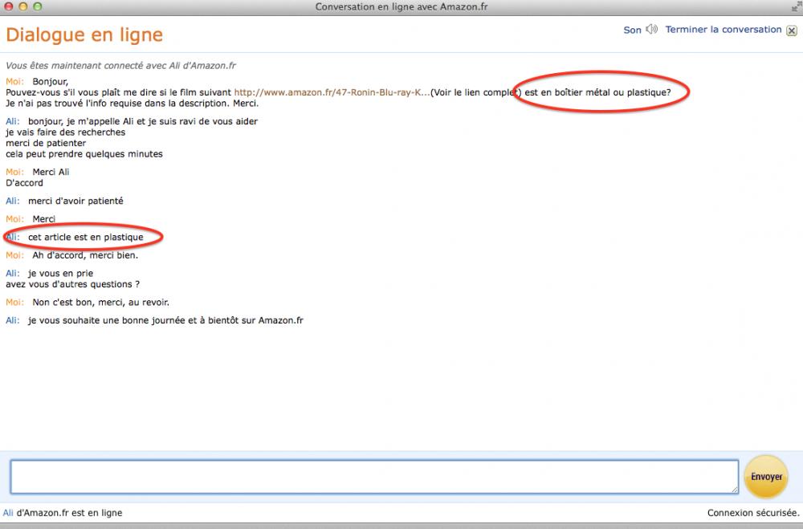This screenshot has width=803, height=529.
Task: Click the Connexion sécurisée status text
Action: (x=753, y=513)
